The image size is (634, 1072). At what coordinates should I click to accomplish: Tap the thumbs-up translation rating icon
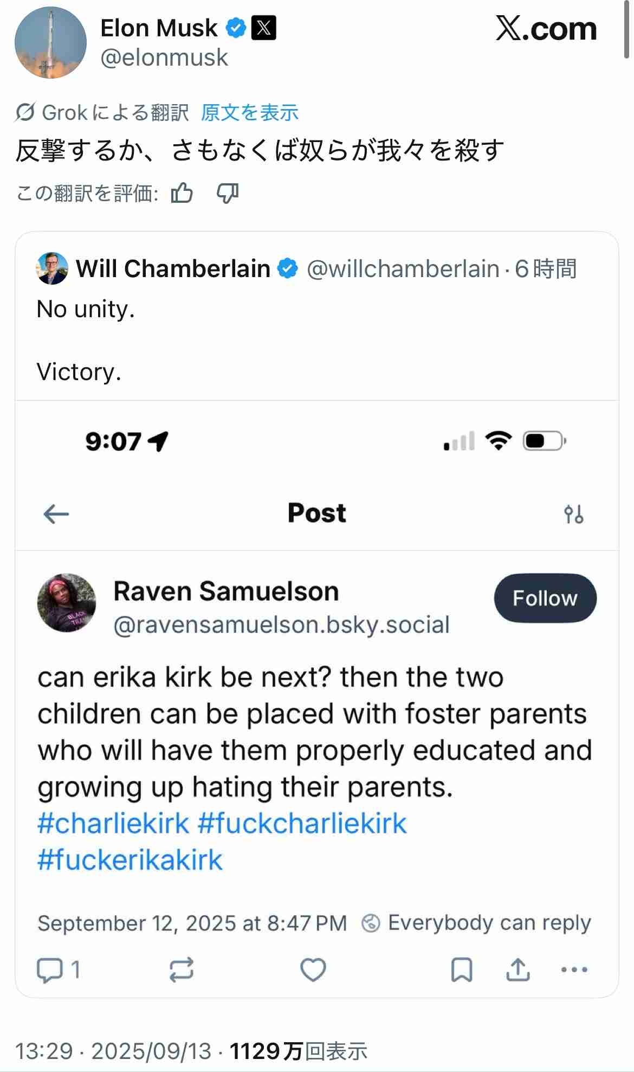coord(182,193)
